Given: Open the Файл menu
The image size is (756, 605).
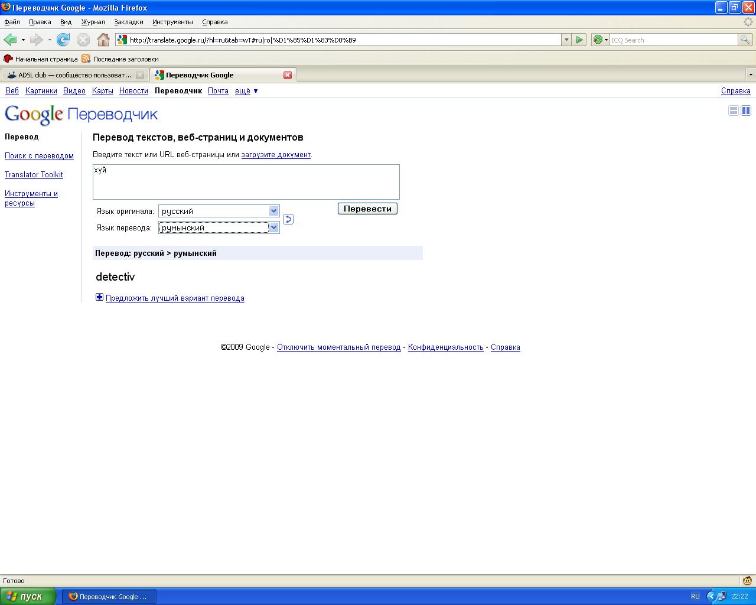Looking at the screenshot, I should [x=12, y=22].
